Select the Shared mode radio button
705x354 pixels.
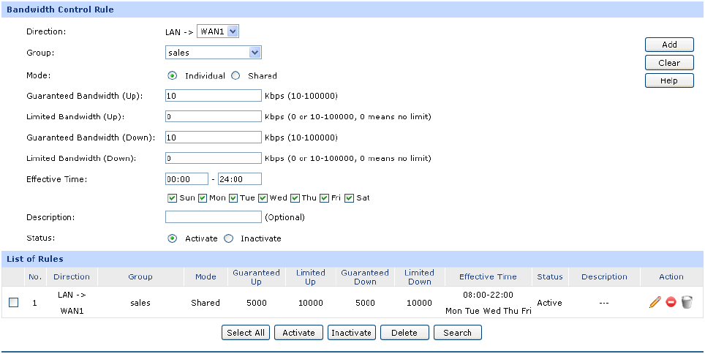pyautogui.click(x=235, y=75)
